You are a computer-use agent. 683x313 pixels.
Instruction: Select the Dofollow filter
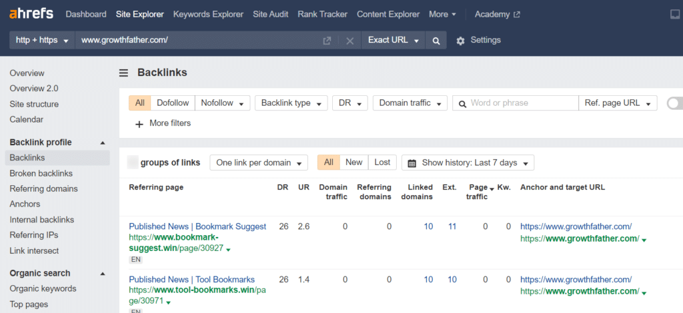point(173,103)
